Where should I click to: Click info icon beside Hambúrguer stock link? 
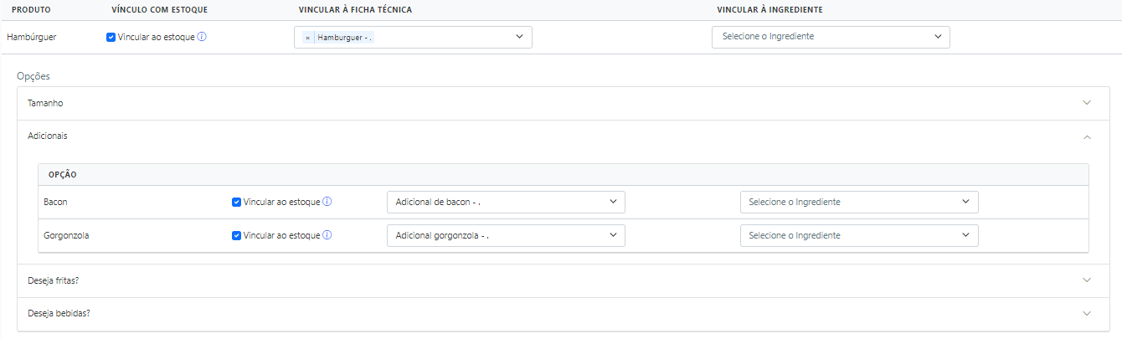pyautogui.click(x=202, y=37)
